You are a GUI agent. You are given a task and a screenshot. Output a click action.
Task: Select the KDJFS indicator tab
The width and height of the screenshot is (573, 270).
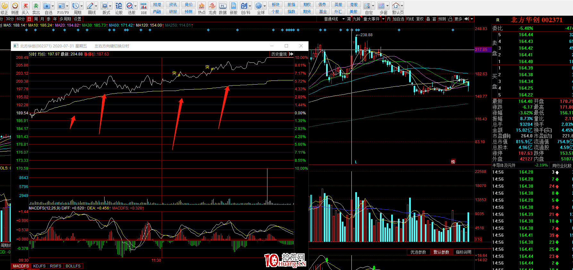point(39,266)
